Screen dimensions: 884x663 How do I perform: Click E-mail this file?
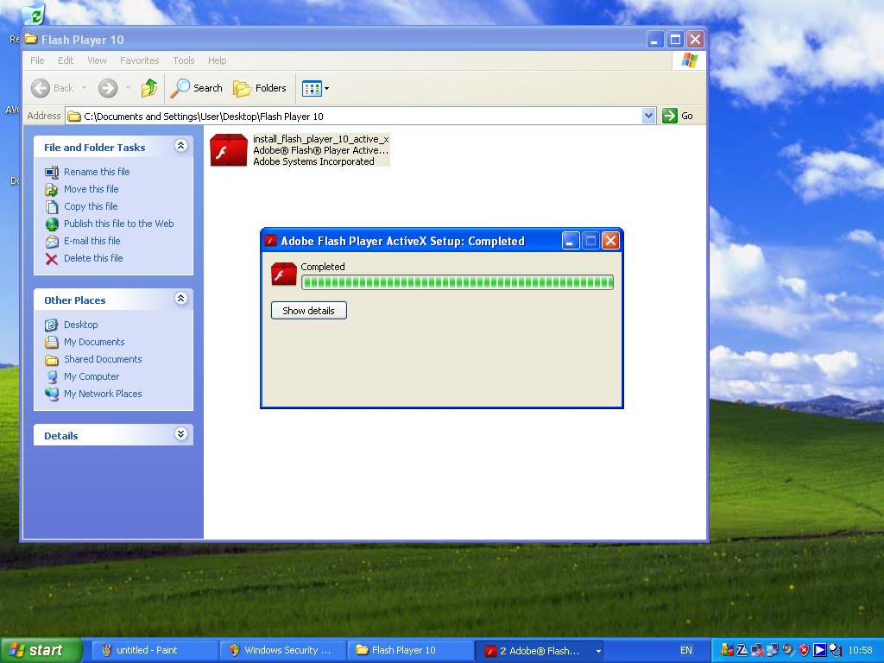pos(92,241)
